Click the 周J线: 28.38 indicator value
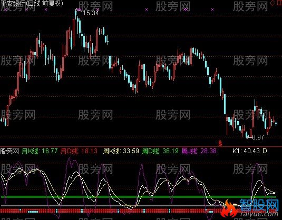The image size is (282, 220). (199, 151)
